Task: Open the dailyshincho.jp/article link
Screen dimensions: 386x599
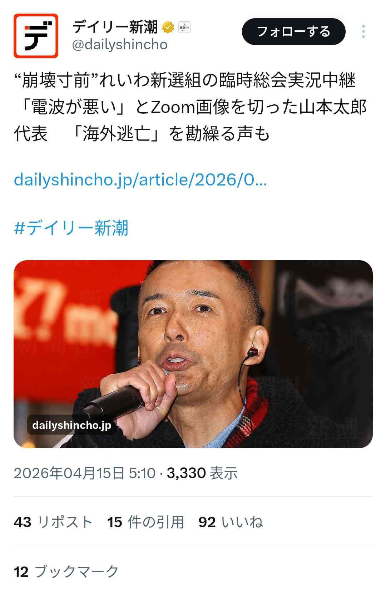Action: [140, 179]
